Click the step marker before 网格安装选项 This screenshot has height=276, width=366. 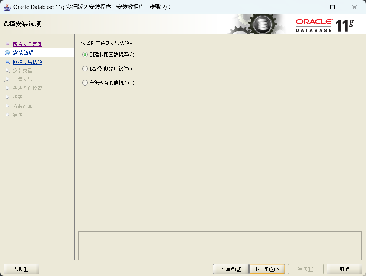click(x=7, y=61)
